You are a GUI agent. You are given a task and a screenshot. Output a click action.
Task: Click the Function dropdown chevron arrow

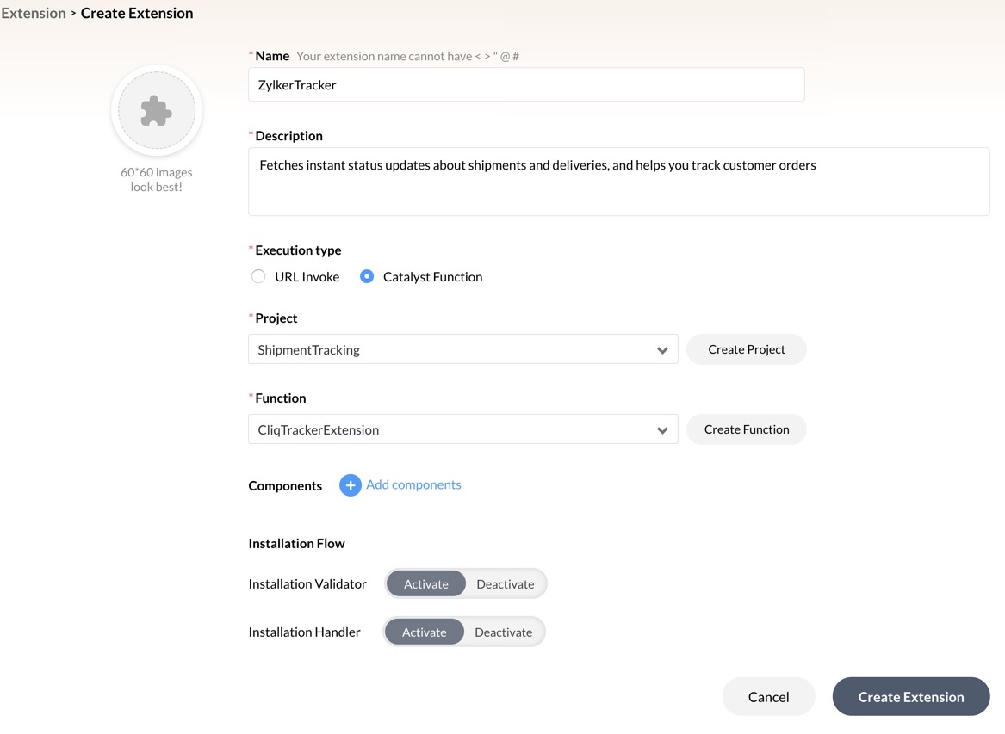pyautogui.click(x=662, y=430)
